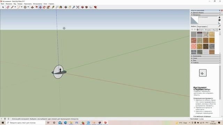Image resolution: width=223 pixels, height=125 pixels.
Task: Open the Extension Warehouse
Action: [86, 7]
